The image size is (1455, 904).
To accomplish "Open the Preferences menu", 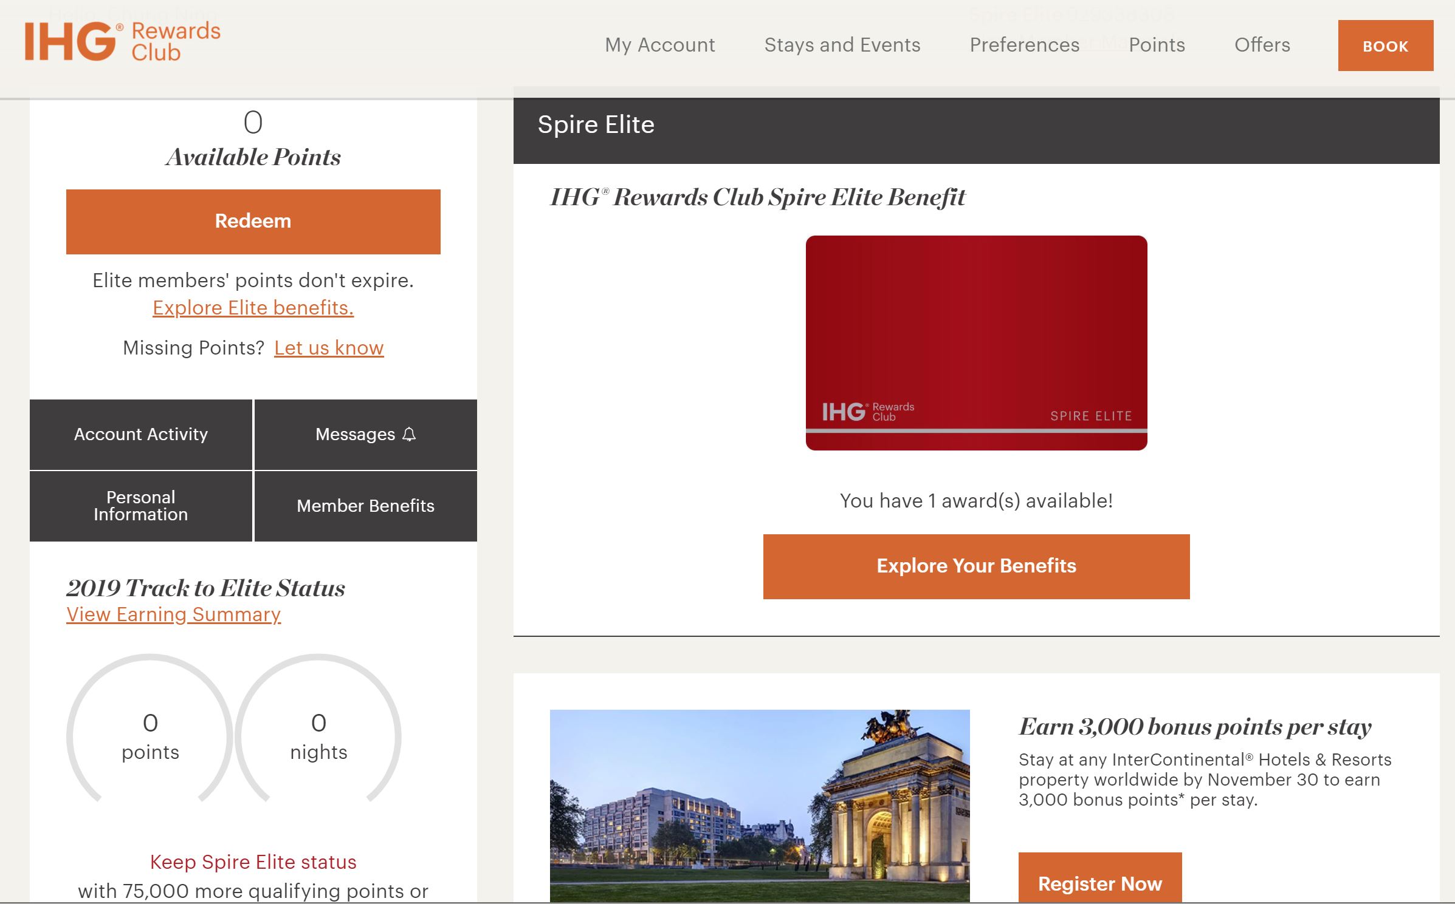I will (1025, 45).
